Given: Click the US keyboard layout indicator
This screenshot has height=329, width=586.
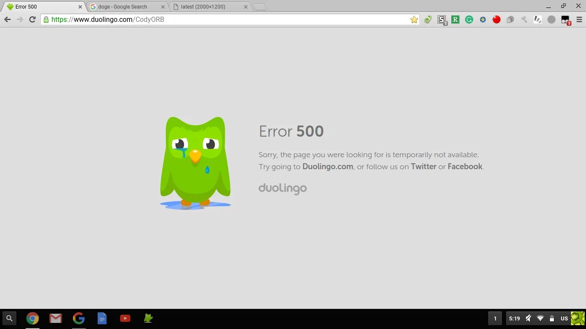Looking at the screenshot, I should pyautogui.click(x=564, y=318).
